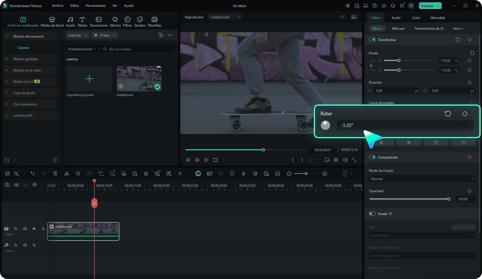The image size is (482, 279).
Task: Collapse Medios del proyecto section
Action: coord(7,36)
